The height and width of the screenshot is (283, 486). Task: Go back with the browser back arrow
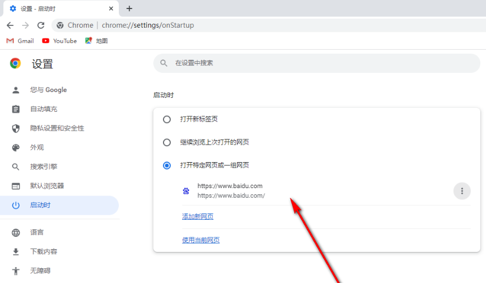coord(10,25)
